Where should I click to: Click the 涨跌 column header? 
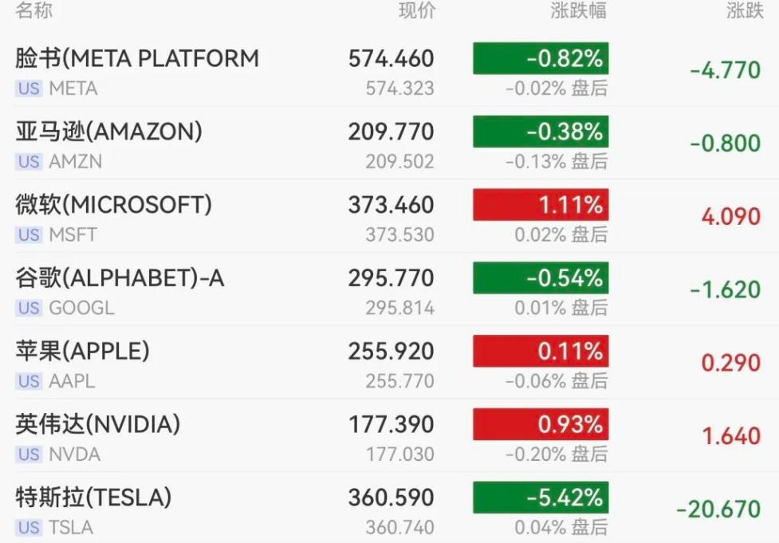744,11
